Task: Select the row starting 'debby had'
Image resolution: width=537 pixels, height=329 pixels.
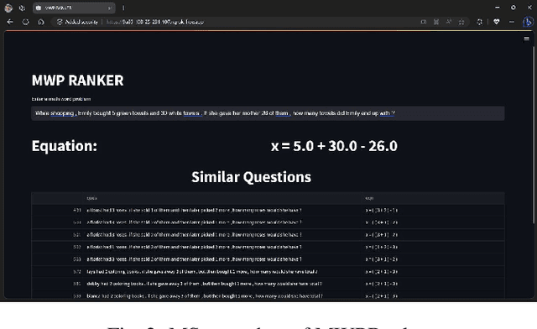Action: click(268, 284)
